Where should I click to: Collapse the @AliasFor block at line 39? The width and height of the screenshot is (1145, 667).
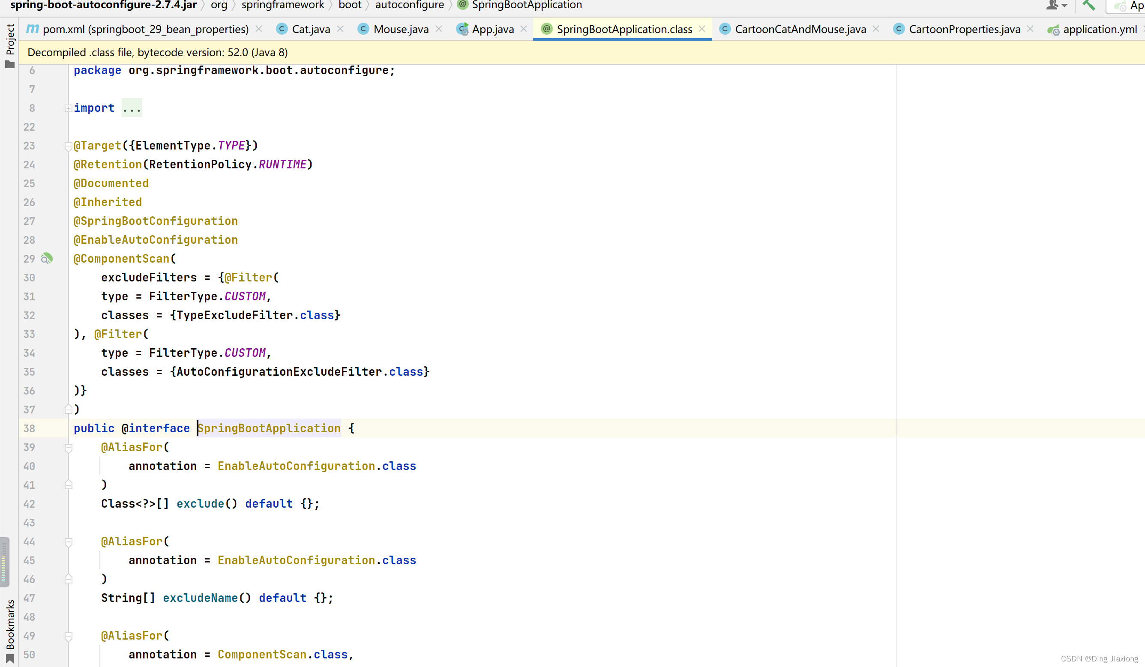(68, 448)
